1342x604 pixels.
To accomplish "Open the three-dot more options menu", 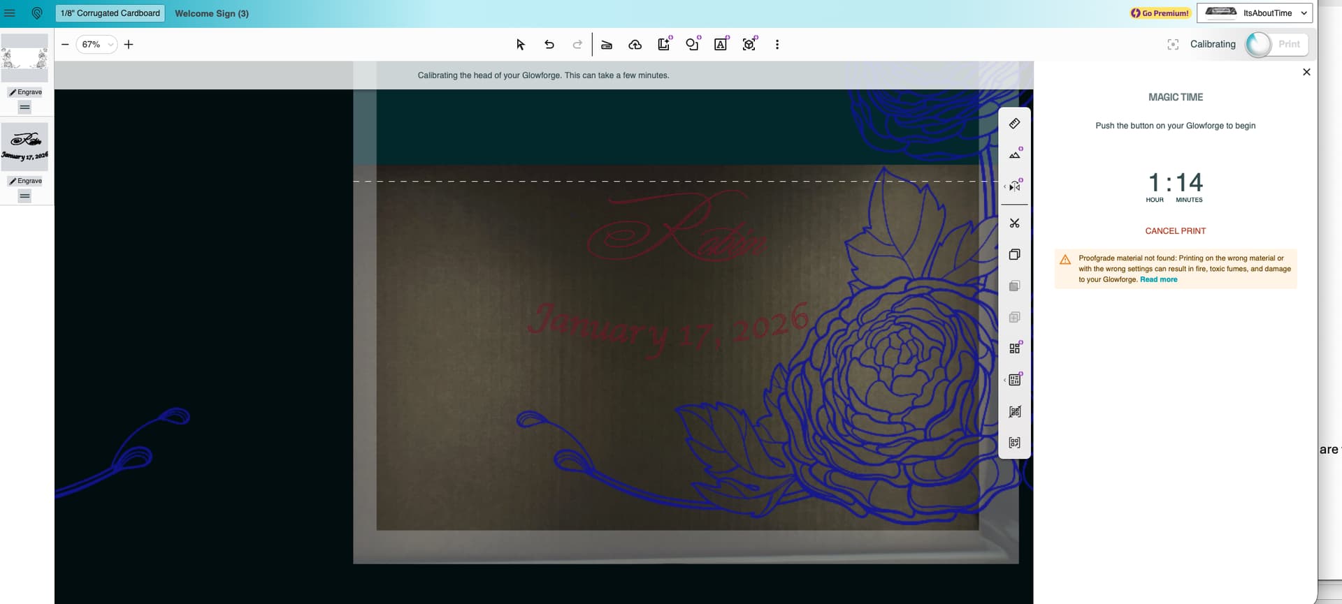I will coord(777,45).
